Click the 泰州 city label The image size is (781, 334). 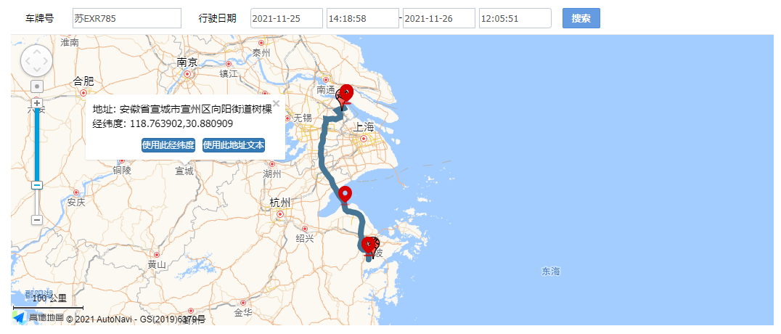261,53
